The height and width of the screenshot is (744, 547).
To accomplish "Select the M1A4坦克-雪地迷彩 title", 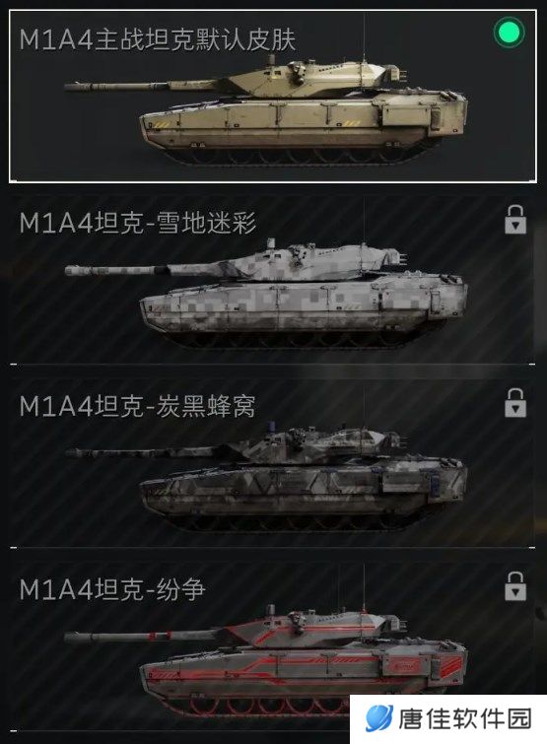I will [x=138, y=223].
